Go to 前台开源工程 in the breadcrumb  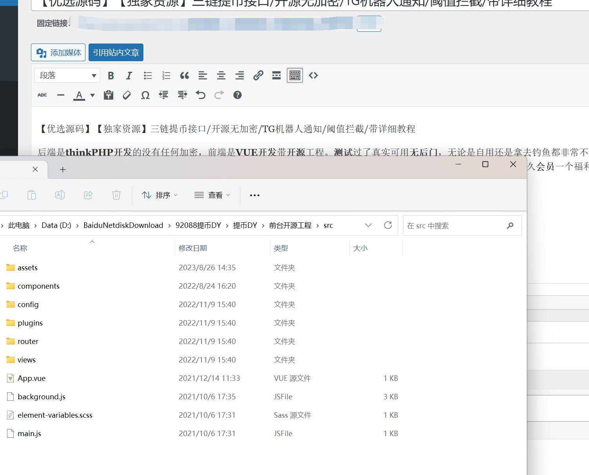tap(290, 226)
